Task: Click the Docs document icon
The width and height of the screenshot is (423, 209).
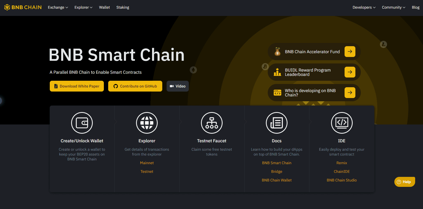Action: (x=277, y=123)
